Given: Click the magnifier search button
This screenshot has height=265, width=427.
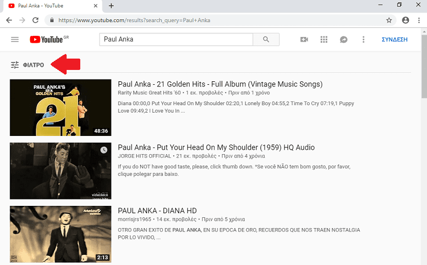Looking at the screenshot, I should (x=266, y=39).
